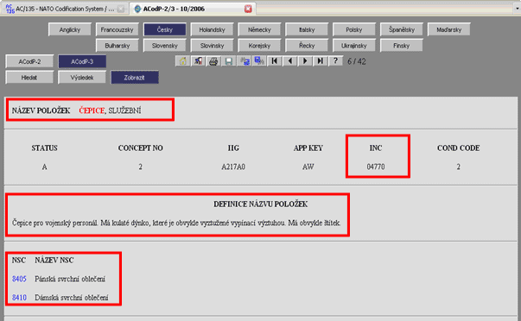Open the ACodP-3 section
This screenshot has width=521, height=321.
tap(82, 61)
